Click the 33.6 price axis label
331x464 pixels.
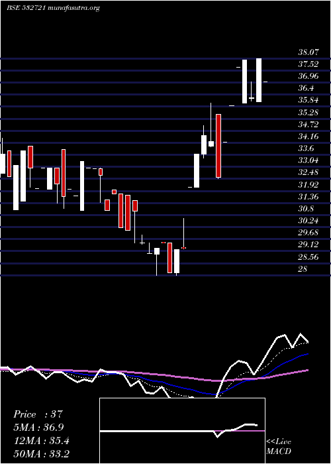click(x=306, y=148)
